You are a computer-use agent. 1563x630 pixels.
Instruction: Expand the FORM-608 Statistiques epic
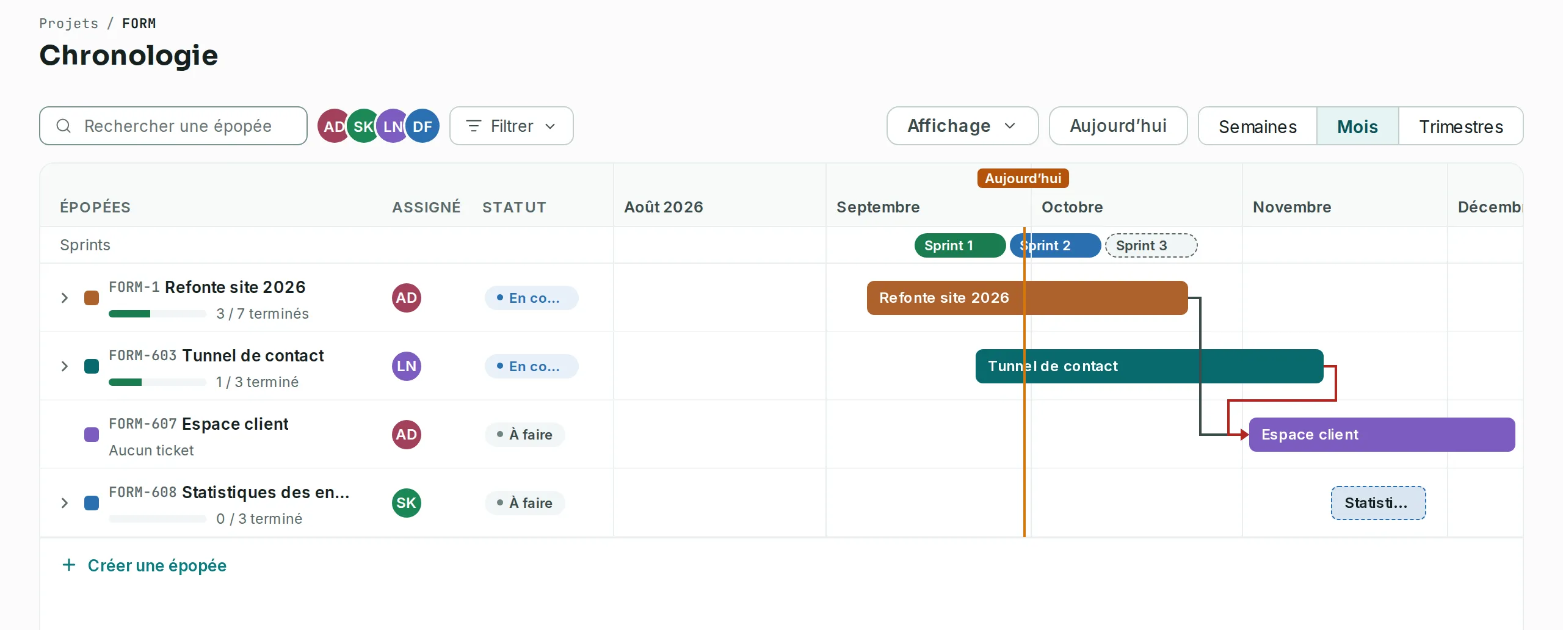coord(65,503)
